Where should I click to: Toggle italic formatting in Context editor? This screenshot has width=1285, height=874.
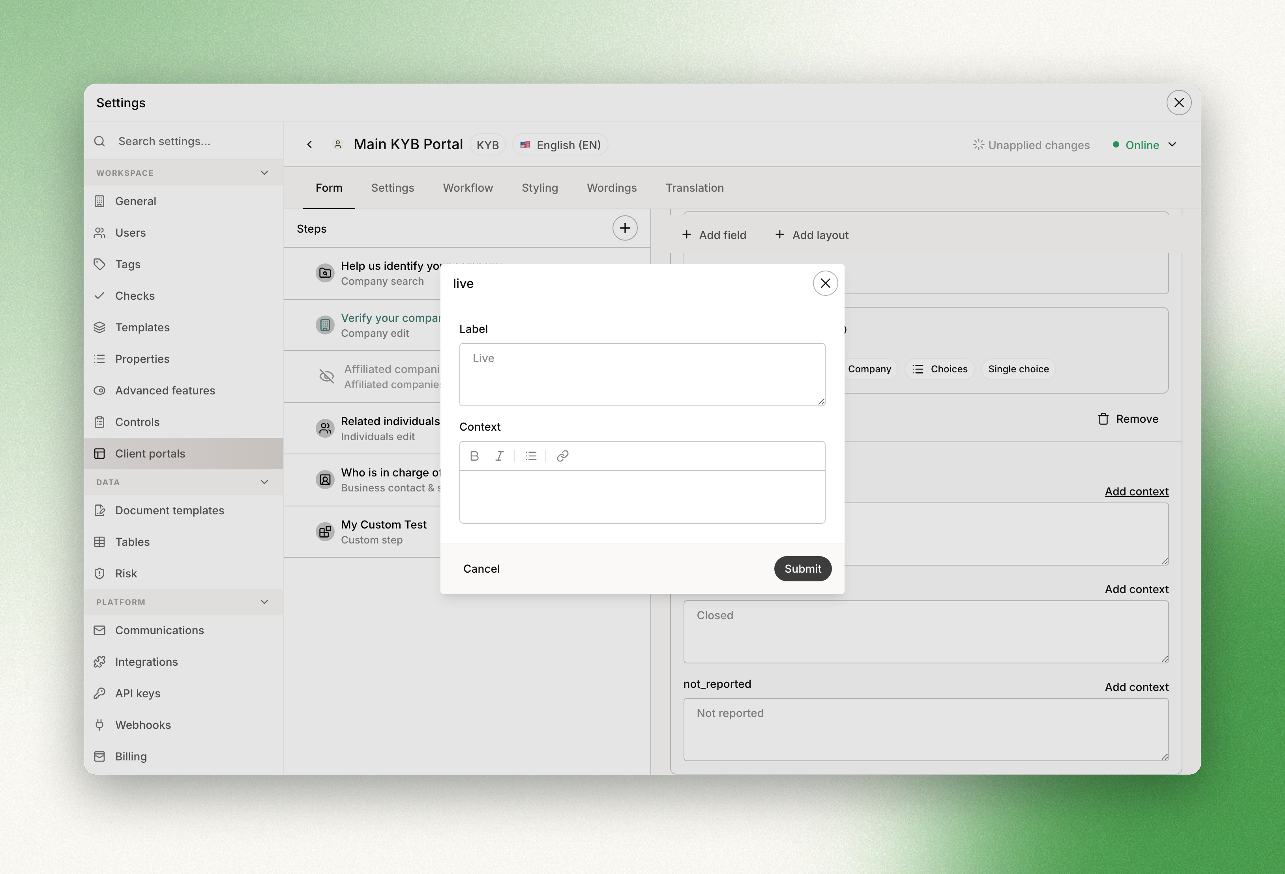499,456
